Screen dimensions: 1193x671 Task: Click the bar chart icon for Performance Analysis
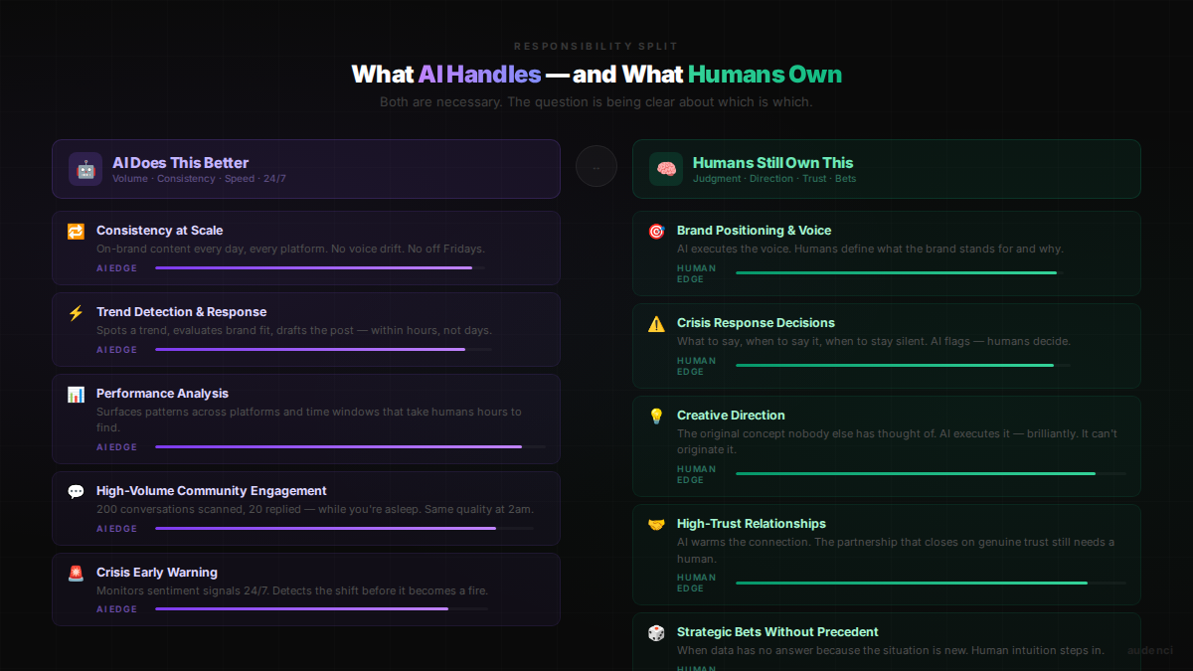tap(76, 395)
